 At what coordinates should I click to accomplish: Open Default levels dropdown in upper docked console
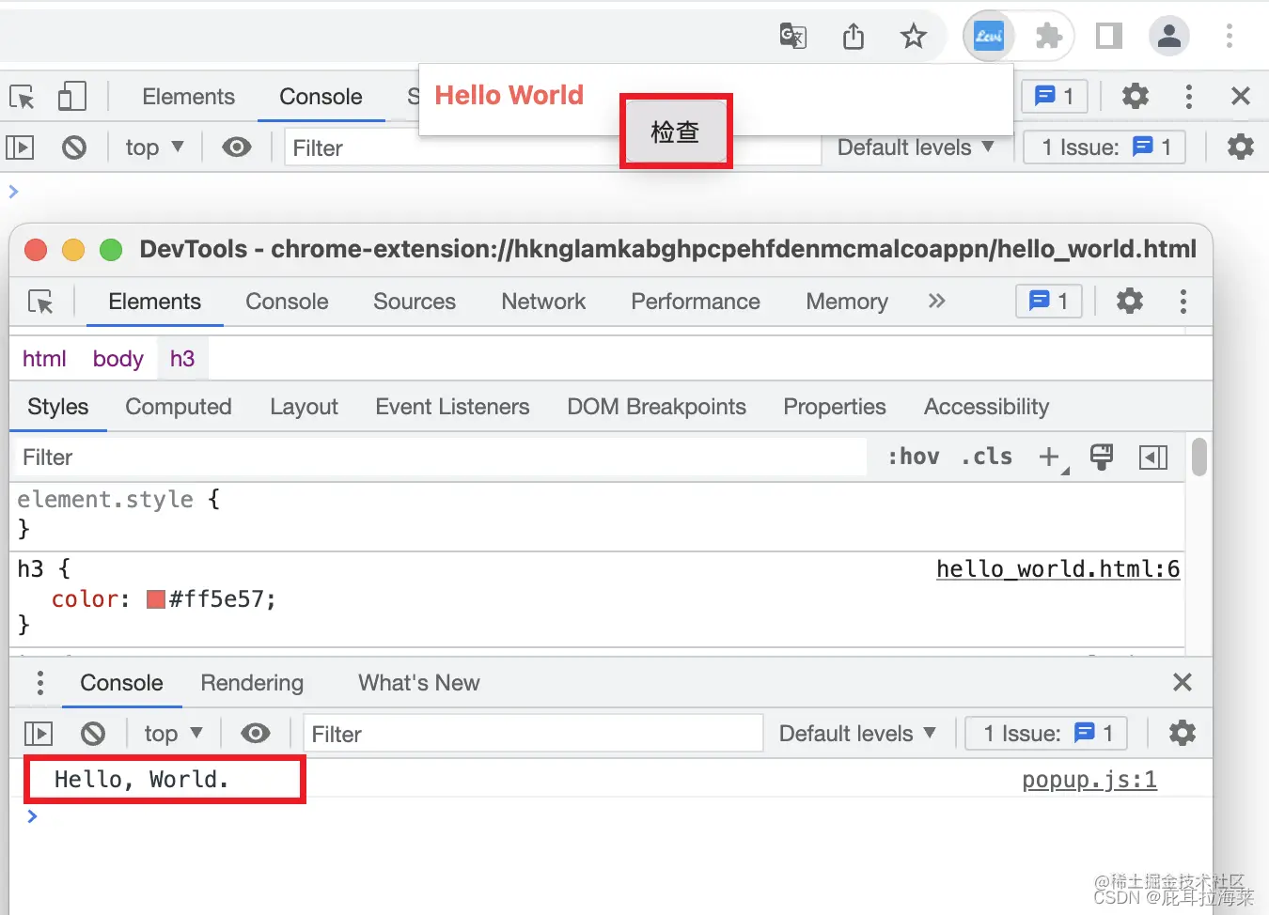(x=915, y=147)
